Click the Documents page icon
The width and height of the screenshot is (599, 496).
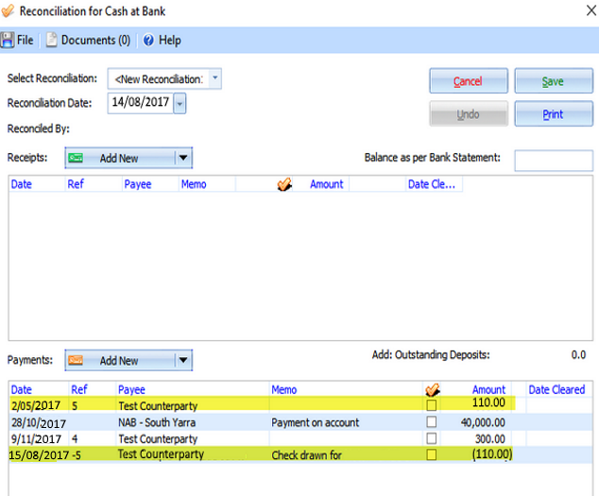[x=52, y=40]
